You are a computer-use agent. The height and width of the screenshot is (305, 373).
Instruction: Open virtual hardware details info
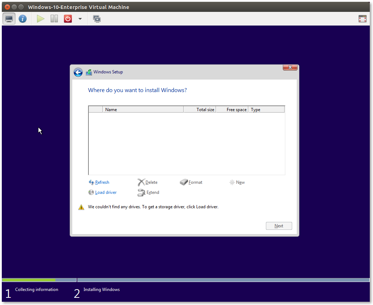[23, 19]
